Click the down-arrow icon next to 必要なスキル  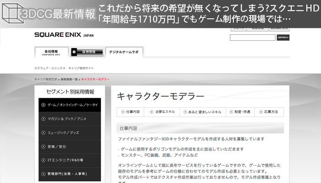pyautogui.click(x=151, y=112)
